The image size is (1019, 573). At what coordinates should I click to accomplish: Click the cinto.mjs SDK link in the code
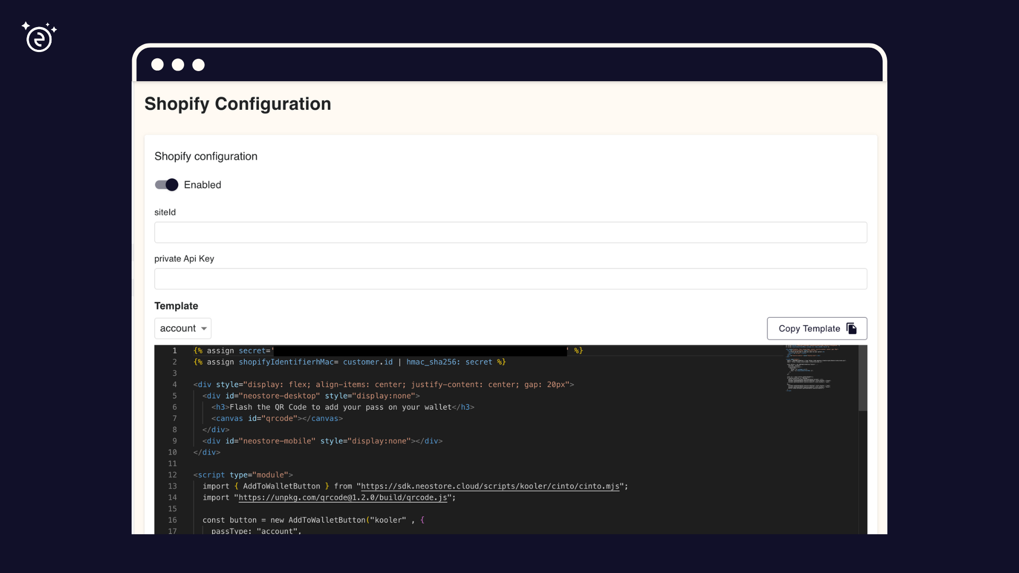490,486
